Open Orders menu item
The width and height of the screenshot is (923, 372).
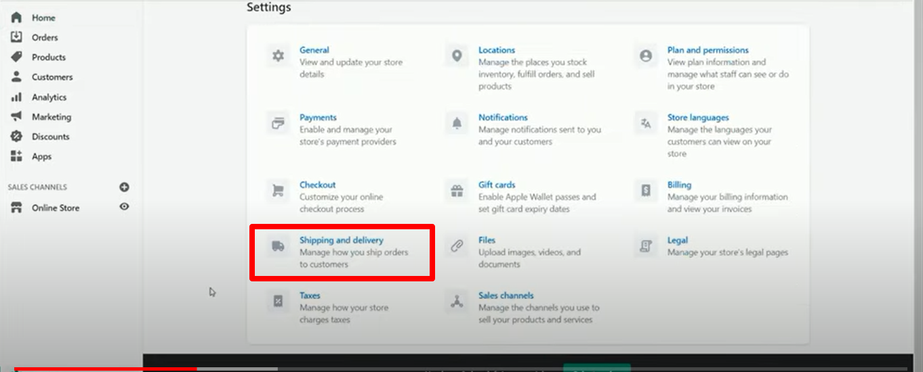point(45,37)
